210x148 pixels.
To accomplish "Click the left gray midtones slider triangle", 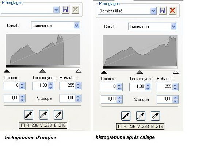I will 43,71.
